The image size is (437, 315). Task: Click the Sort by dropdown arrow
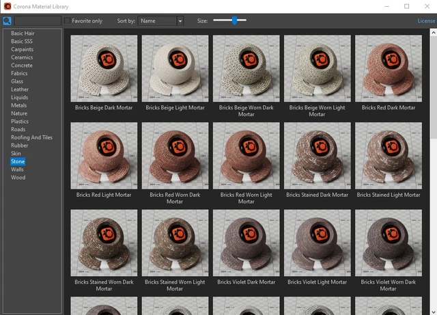pos(180,21)
